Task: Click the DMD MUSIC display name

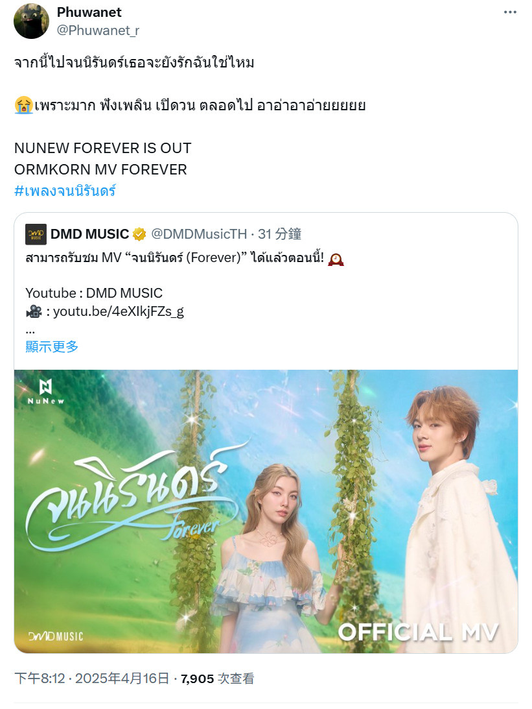Action: click(x=90, y=234)
